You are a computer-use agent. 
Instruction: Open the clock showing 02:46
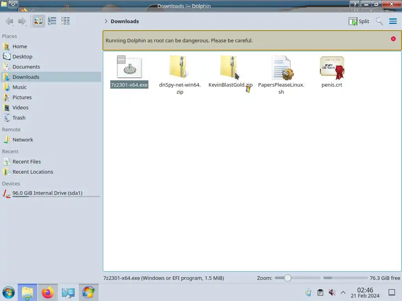pyautogui.click(x=365, y=292)
